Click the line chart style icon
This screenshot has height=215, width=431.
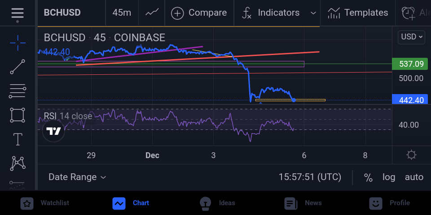tap(152, 13)
